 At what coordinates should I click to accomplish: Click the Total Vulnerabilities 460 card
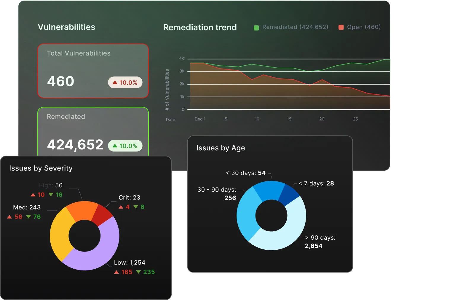tap(93, 71)
